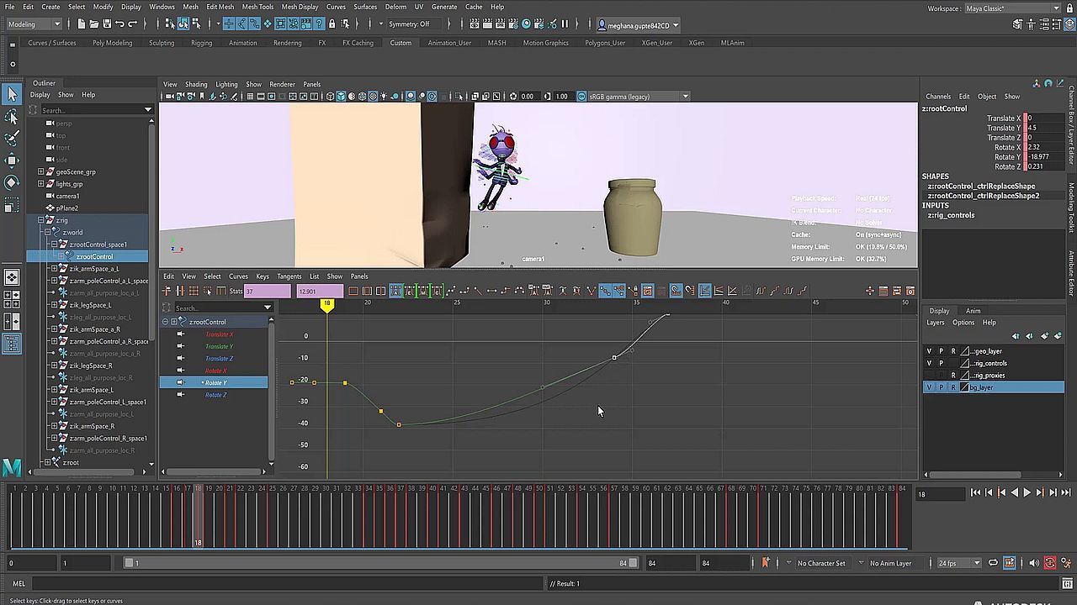Switch to the Rigging shelf tab

pyautogui.click(x=201, y=43)
